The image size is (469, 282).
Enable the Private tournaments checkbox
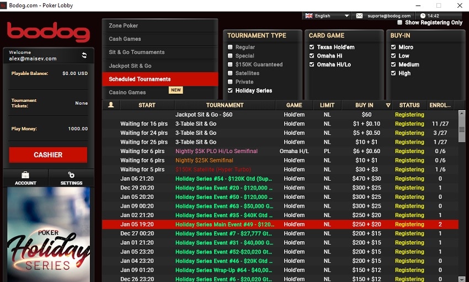click(x=230, y=82)
